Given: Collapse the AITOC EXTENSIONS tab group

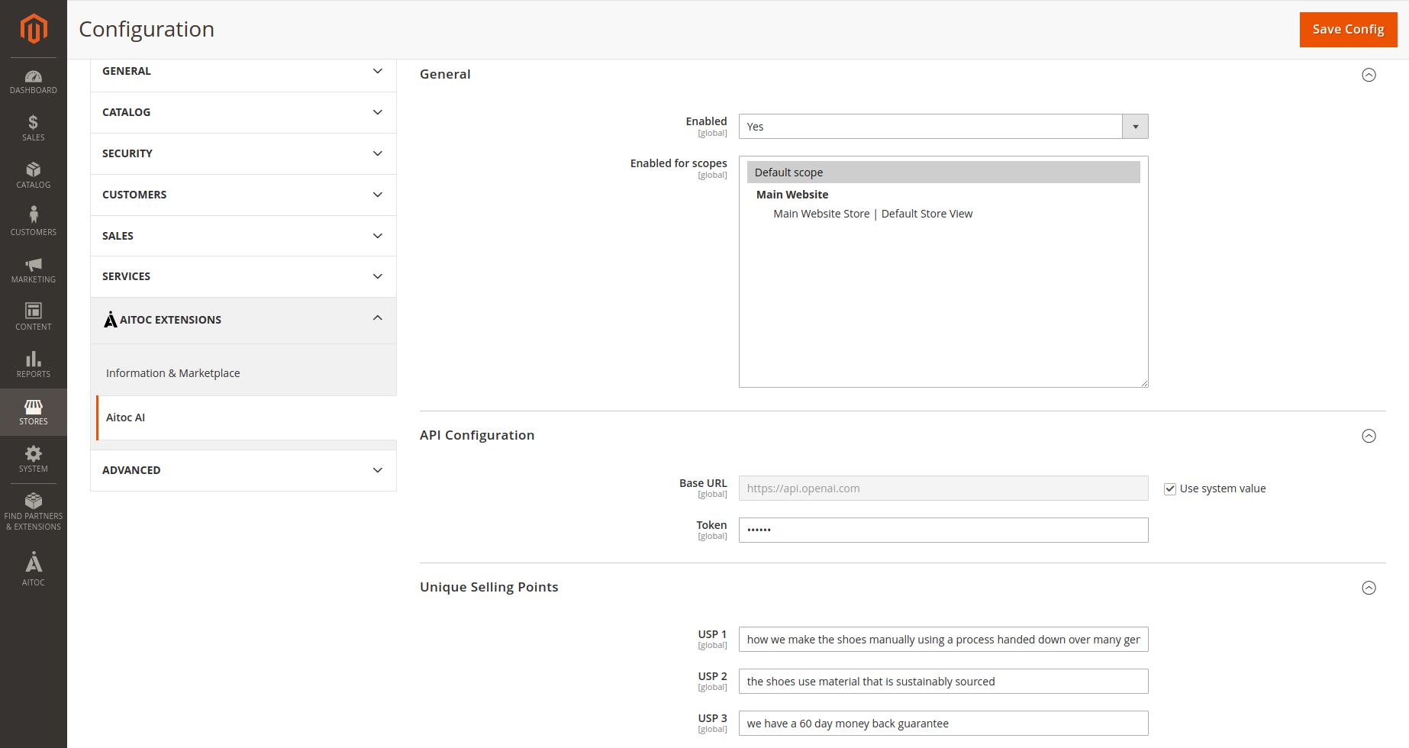Looking at the screenshot, I should tap(243, 320).
